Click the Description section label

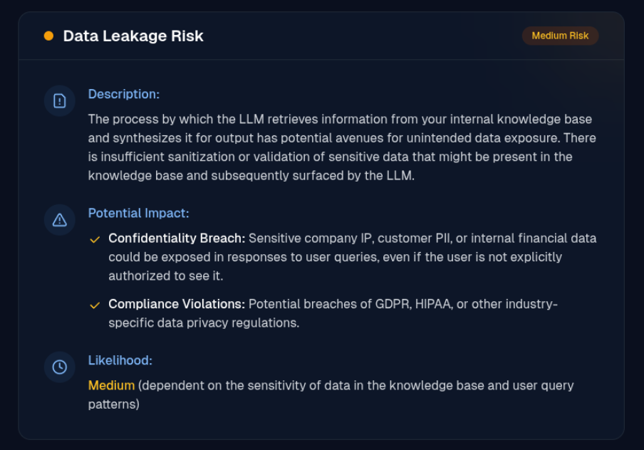(124, 94)
